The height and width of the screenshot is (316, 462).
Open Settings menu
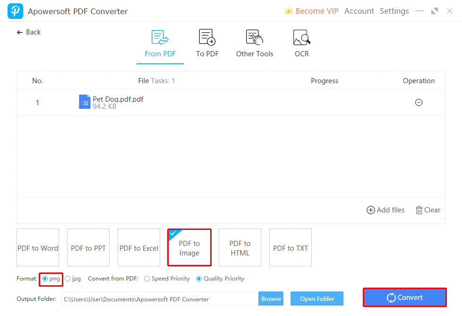[x=394, y=10]
